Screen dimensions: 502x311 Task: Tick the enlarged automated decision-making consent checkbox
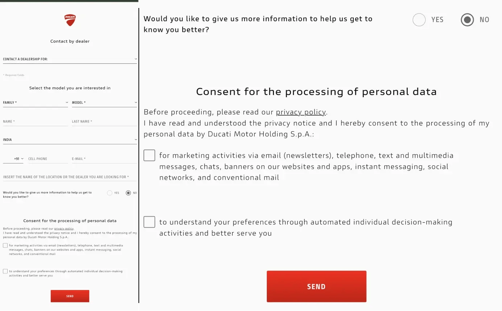tap(149, 222)
